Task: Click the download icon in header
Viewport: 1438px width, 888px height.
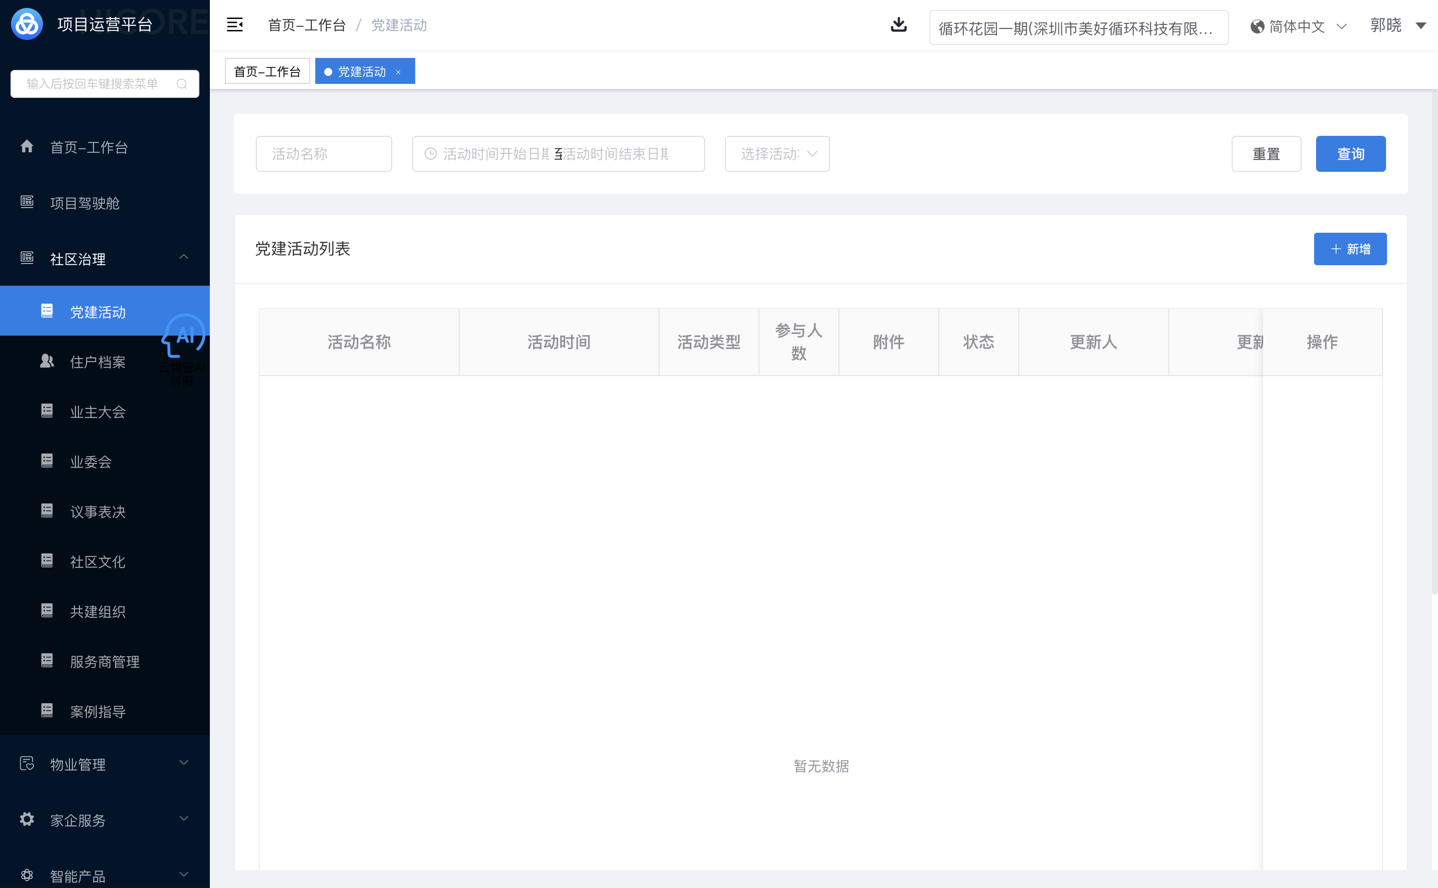Action: coord(898,24)
